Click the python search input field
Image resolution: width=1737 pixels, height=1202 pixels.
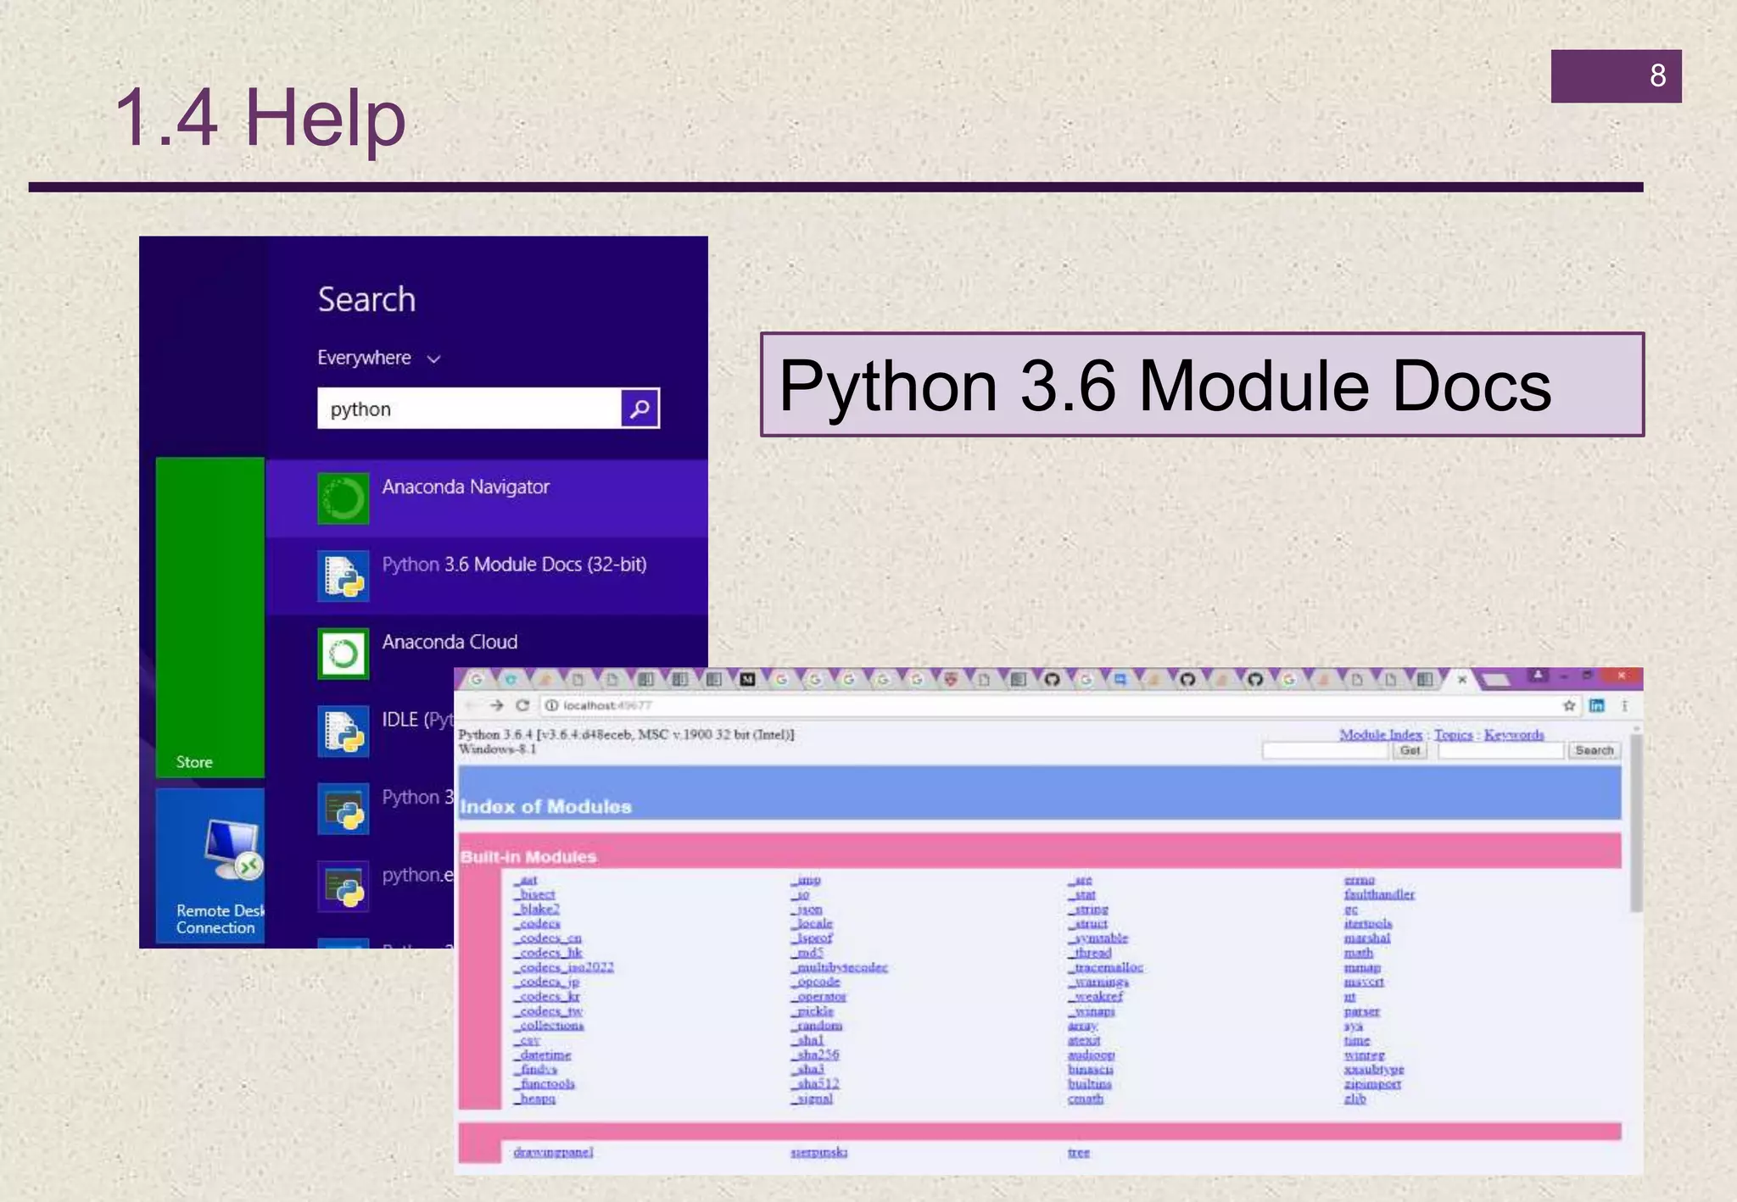pyautogui.click(x=469, y=409)
